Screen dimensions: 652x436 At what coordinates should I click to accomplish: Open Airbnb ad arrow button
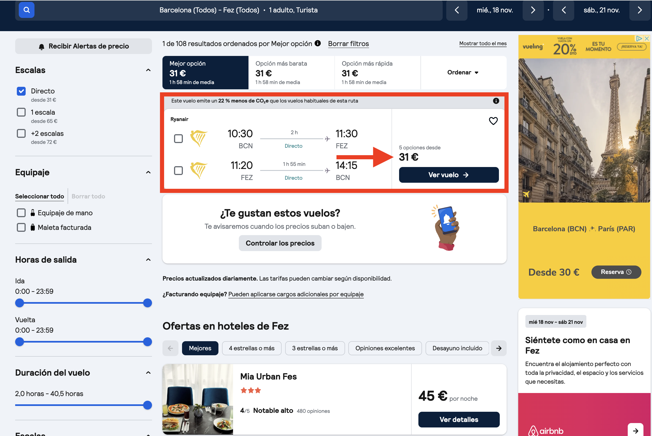pyautogui.click(x=635, y=430)
